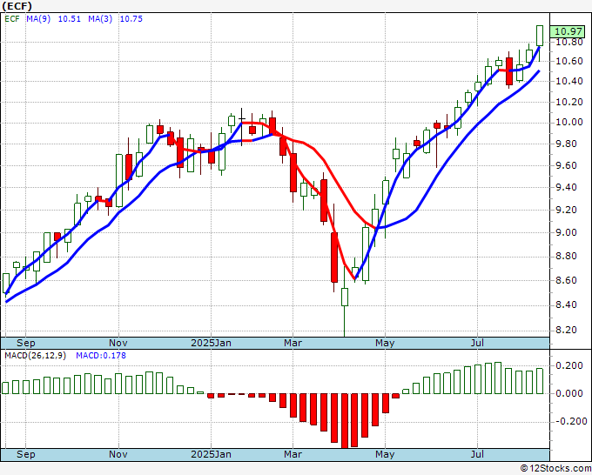Click May on the bottom MACD date axis
The height and width of the screenshot is (475, 592).
tap(385, 454)
